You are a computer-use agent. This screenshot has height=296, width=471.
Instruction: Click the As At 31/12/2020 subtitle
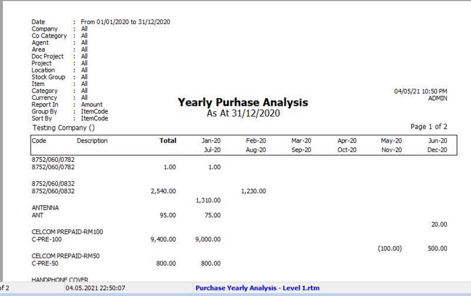tap(243, 114)
